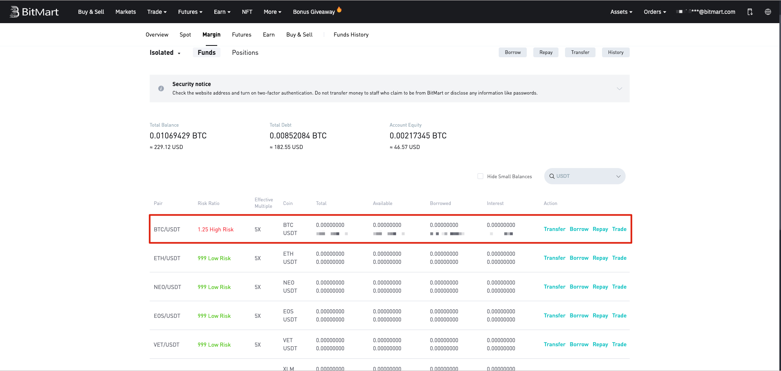781x371 pixels.
Task: Click Repay in ETH/USDT row
Action: tap(600, 258)
